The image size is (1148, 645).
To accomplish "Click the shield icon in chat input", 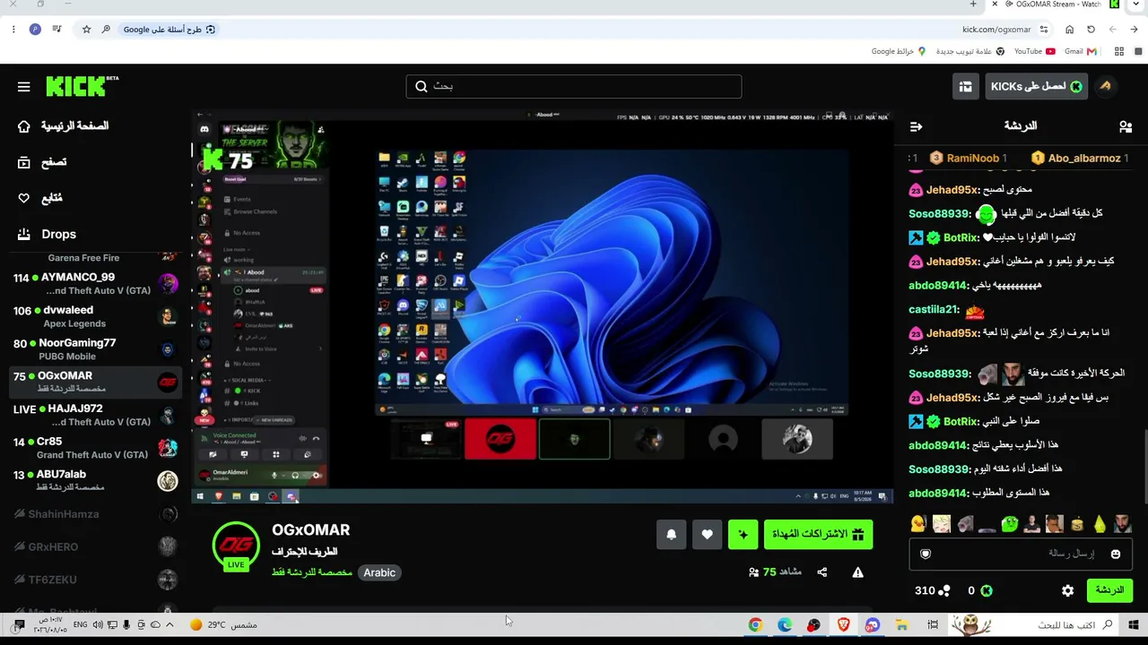I will tap(926, 554).
